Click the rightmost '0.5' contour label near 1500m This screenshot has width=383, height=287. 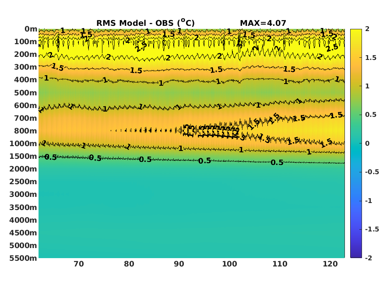277,163
